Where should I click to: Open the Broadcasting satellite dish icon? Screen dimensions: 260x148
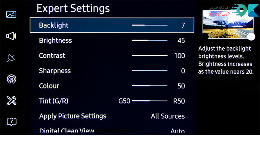pyautogui.click(x=12, y=58)
